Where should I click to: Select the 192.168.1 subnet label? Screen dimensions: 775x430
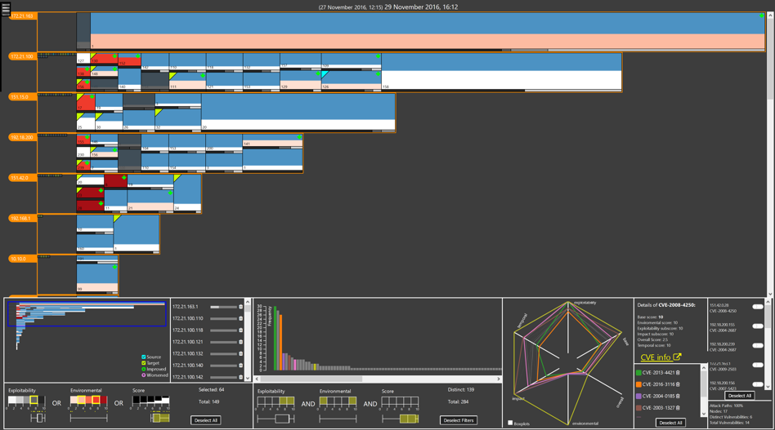coord(22,219)
